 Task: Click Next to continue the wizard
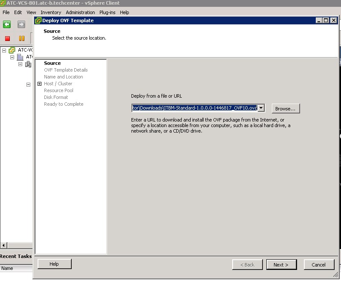[281, 265]
